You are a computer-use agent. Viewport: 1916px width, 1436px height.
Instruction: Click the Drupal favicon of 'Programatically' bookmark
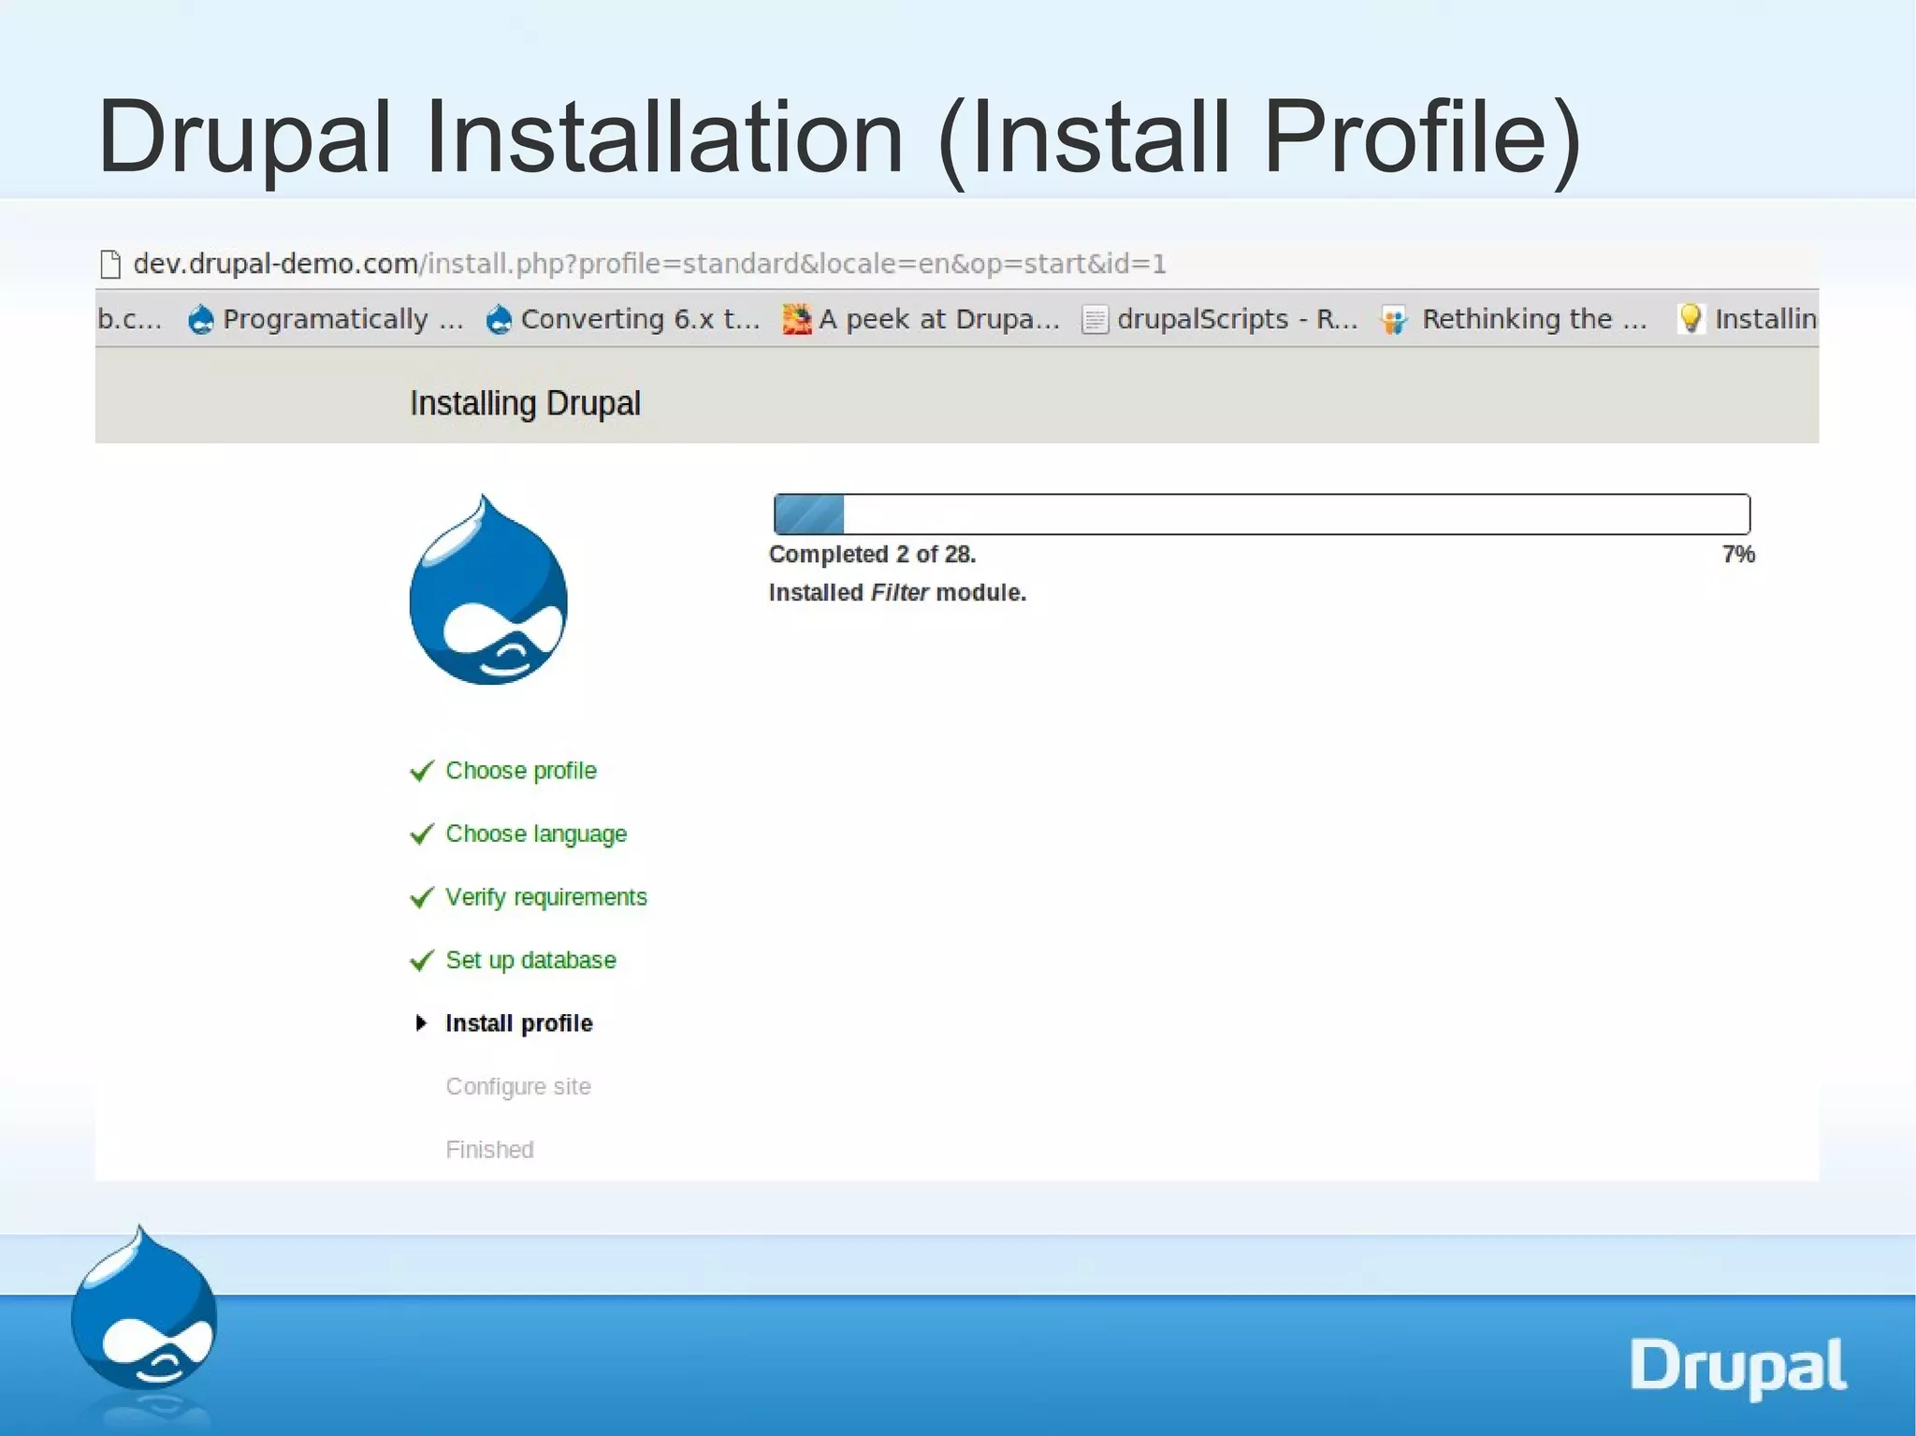201,320
